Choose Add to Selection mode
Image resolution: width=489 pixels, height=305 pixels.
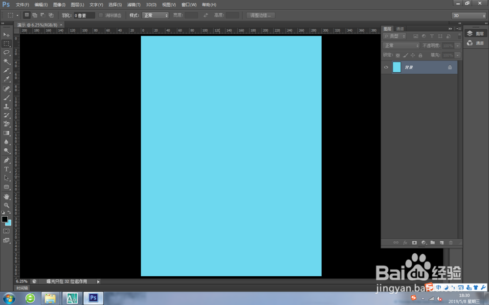coord(35,15)
